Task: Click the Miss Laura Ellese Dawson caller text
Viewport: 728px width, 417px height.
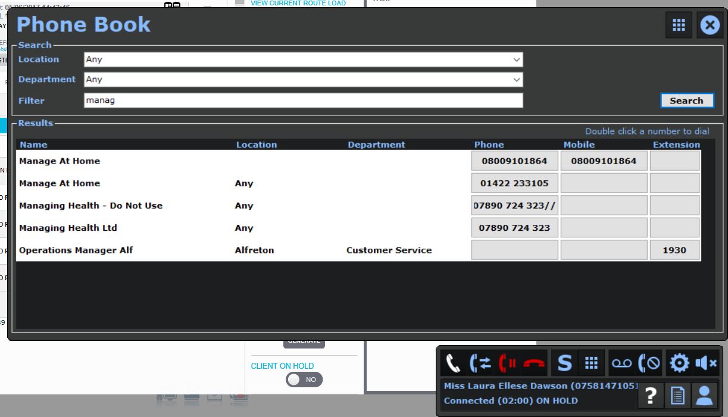Action: (541, 386)
